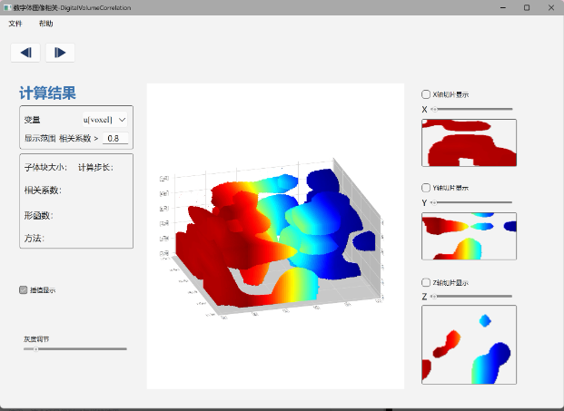Click the application icon in the title bar

click(x=7, y=7)
